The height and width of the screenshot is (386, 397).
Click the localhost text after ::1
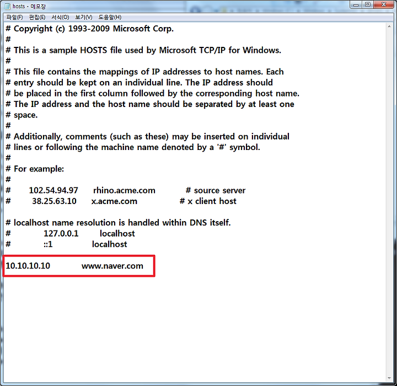tap(109, 244)
